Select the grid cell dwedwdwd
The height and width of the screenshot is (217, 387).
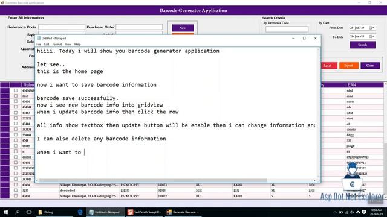(x=89, y=190)
